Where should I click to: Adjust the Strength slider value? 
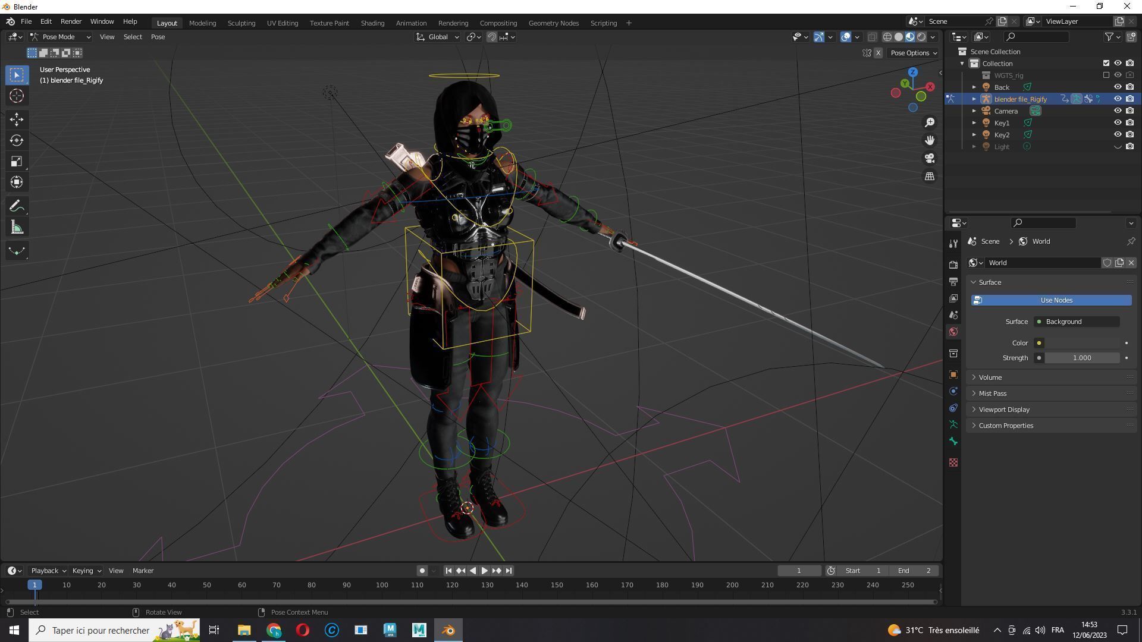pos(1082,358)
